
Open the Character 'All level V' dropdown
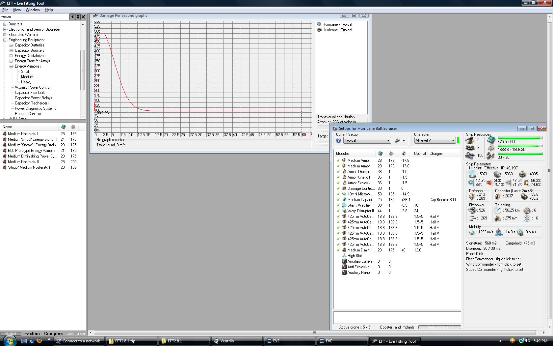tap(434, 140)
